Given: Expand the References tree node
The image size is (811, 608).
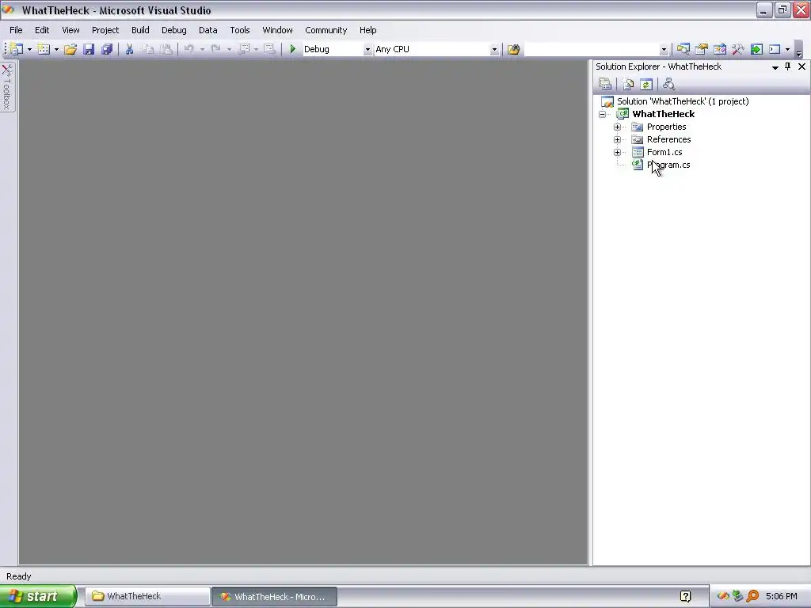Looking at the screenshot, I should 617,139.
